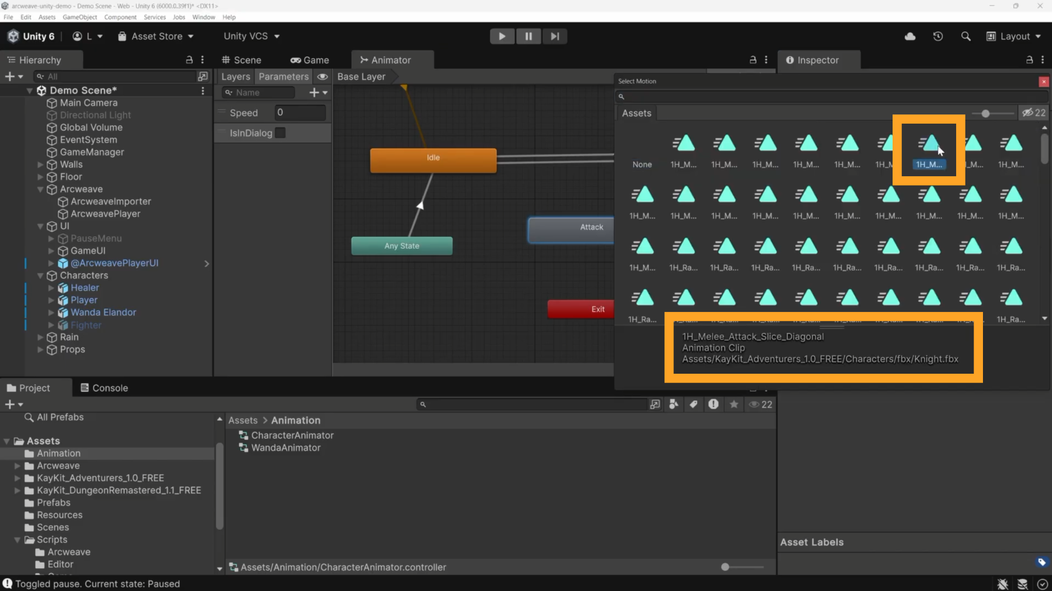Collapse the Arcweave object in the Hierarchy
Image resolution: width=1052 pixels, height=591 pixels.
coord(40,189)
